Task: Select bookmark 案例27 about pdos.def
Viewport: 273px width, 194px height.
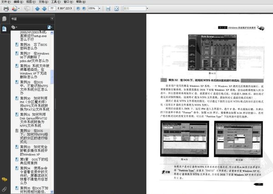Action: [34, 57]
